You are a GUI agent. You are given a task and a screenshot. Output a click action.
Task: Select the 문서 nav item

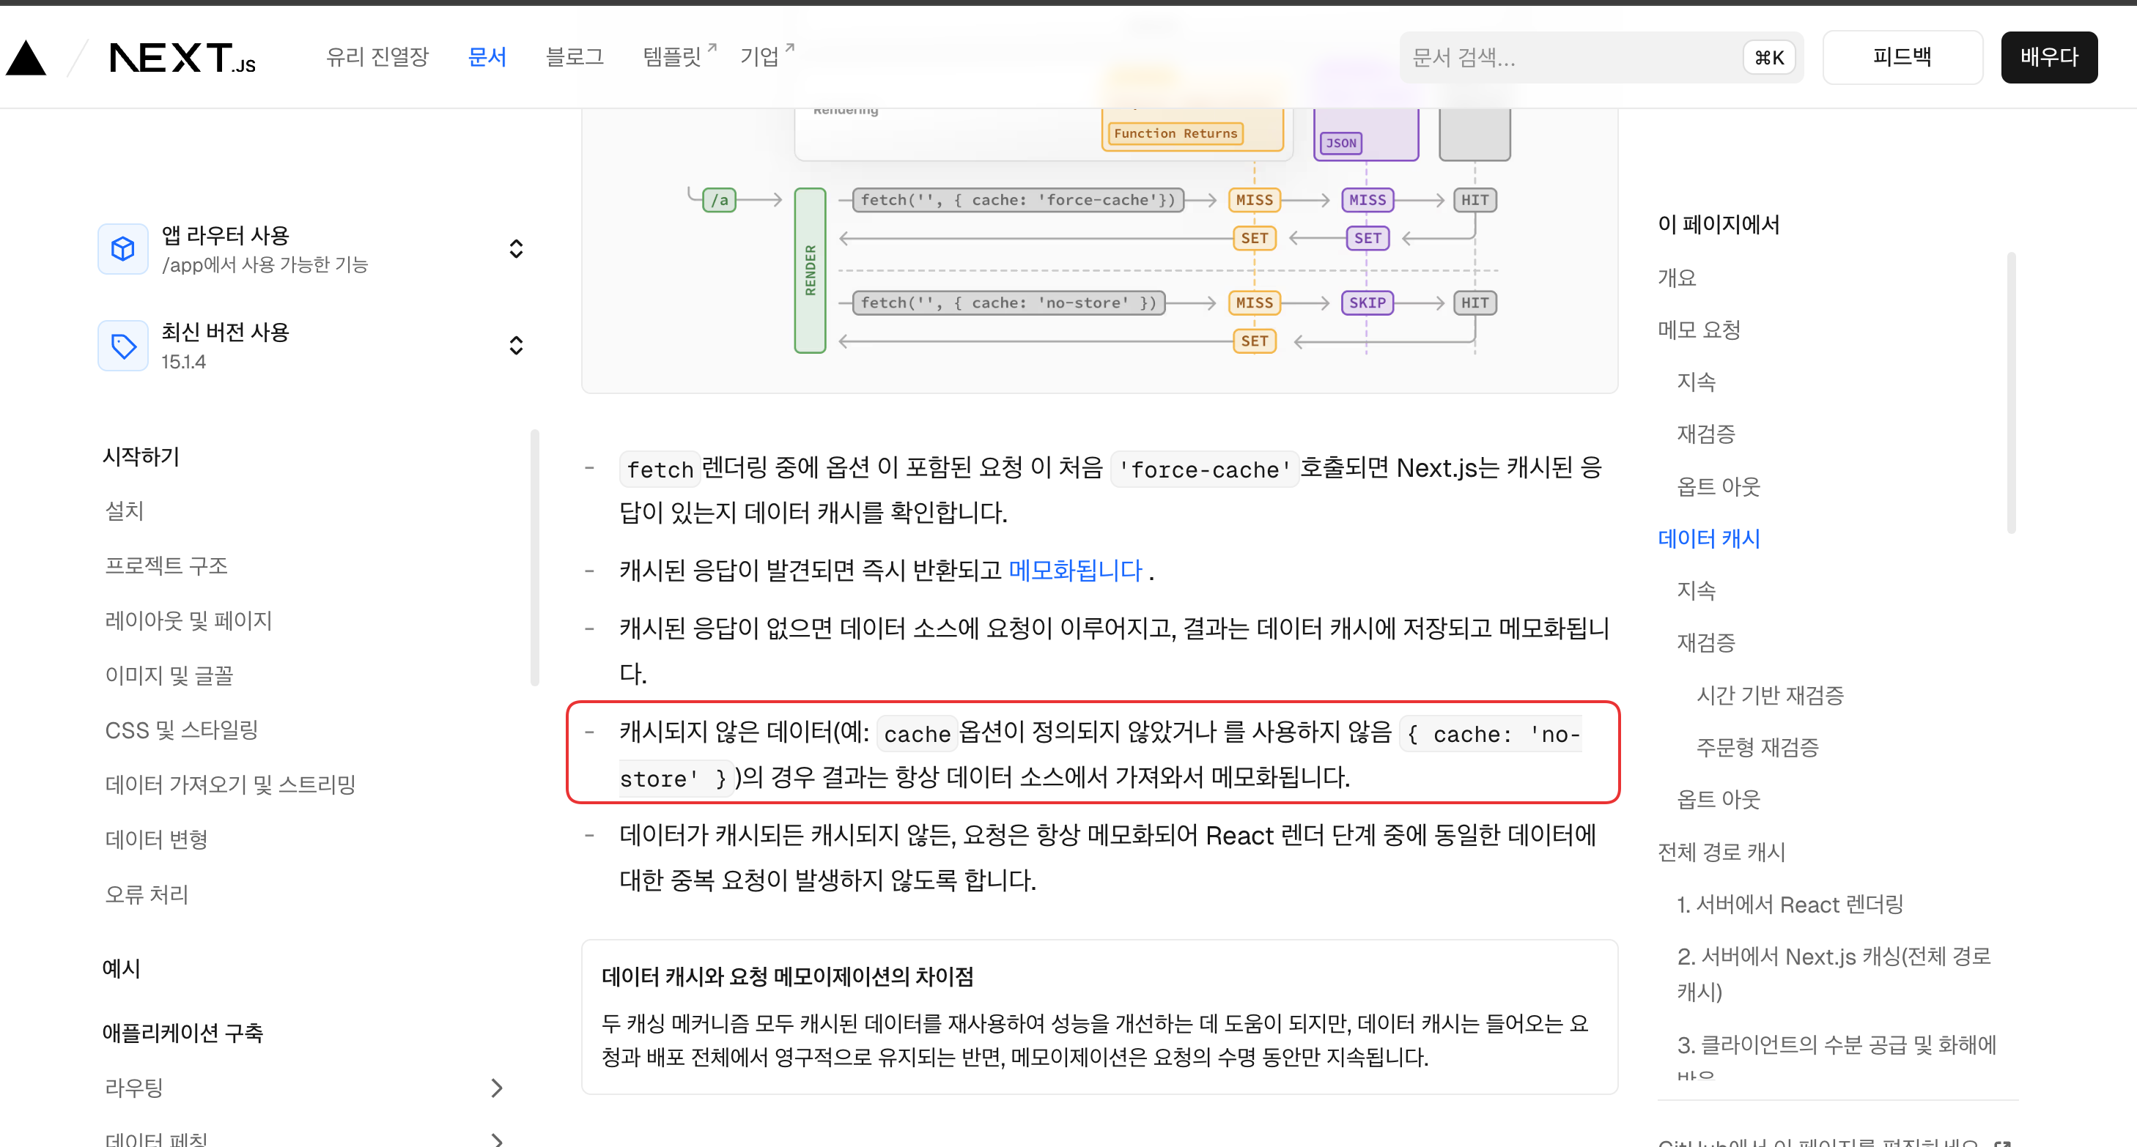click(487, 56)
